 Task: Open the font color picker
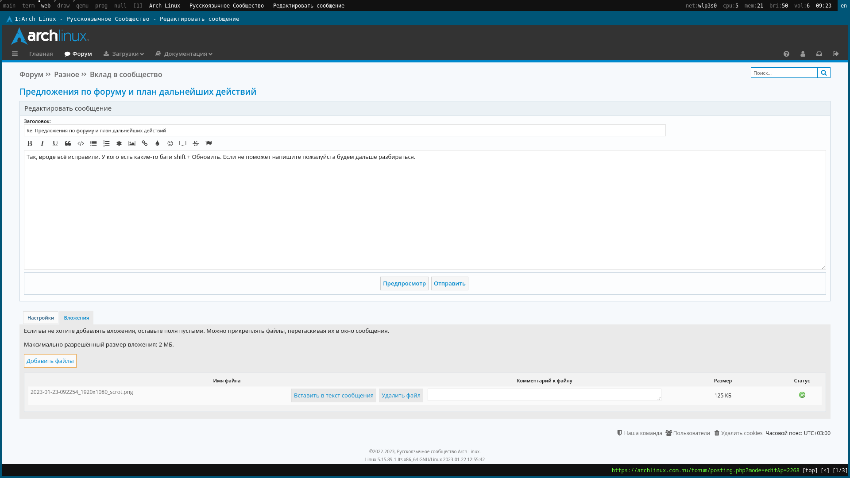(x=157, y=143)
